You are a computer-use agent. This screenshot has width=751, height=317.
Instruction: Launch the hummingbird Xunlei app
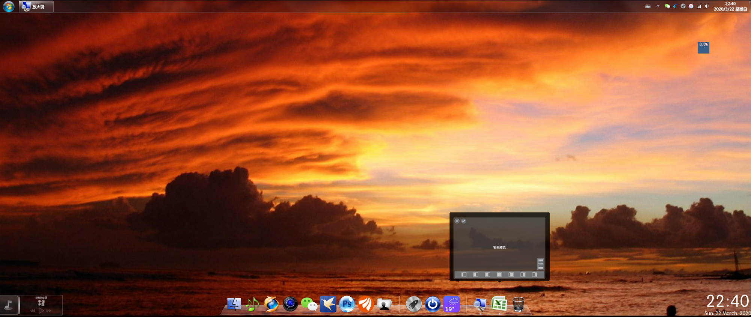[328, 304]
